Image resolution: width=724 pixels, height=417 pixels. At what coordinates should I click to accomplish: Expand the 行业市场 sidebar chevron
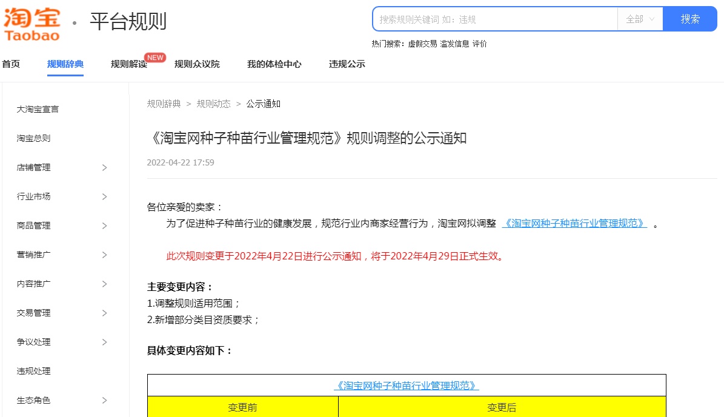(x=104, y=197)
